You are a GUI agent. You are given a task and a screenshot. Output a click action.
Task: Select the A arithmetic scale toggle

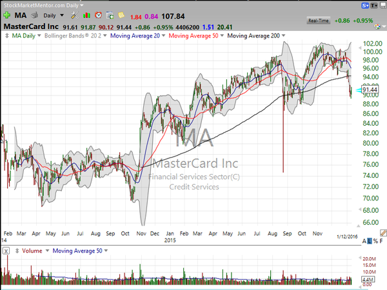pos(364,241)
